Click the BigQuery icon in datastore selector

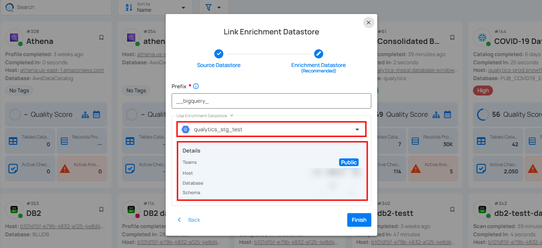click(x=186, y=129)
